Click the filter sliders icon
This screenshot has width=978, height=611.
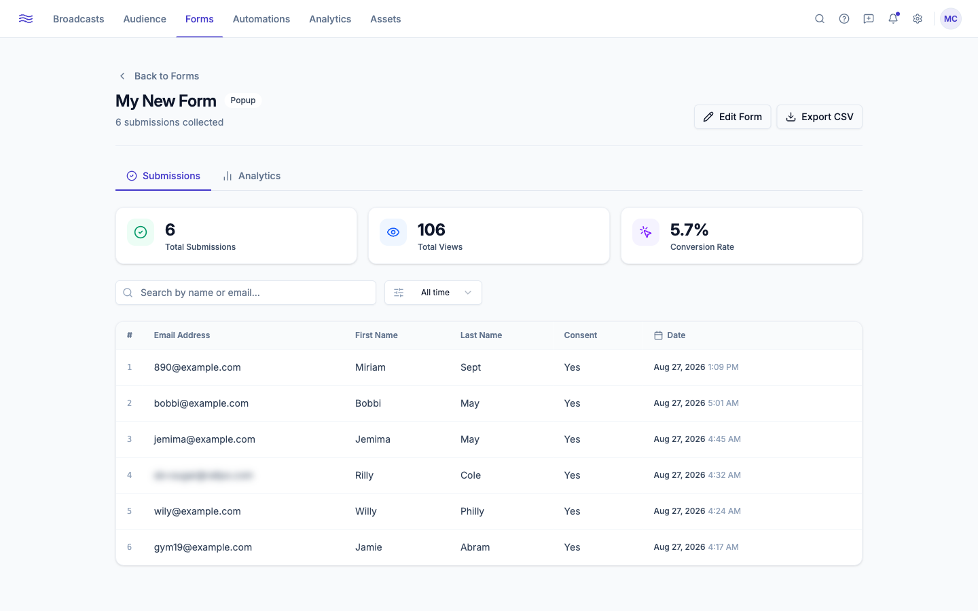click(x=399, y=293)
